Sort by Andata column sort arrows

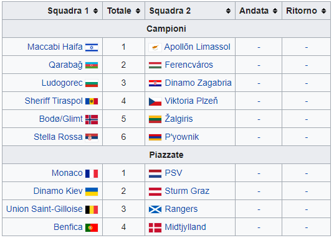275,11
